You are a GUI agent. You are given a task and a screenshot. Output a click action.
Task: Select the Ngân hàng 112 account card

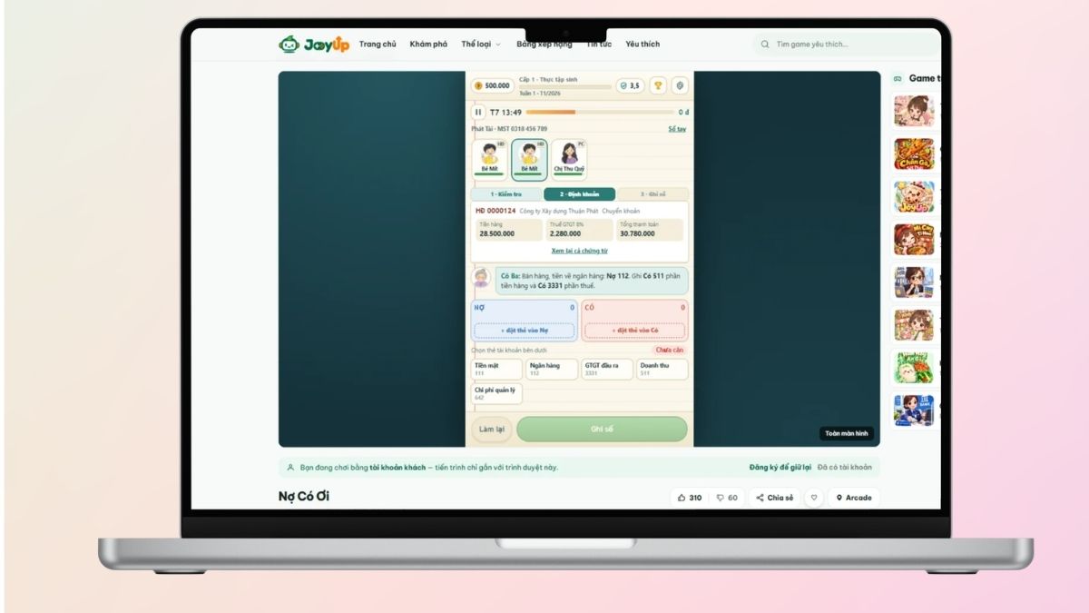click(552, 369)
